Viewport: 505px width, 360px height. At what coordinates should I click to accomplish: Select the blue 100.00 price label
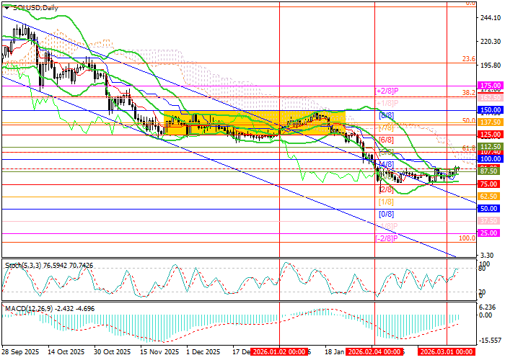point(488,159)
